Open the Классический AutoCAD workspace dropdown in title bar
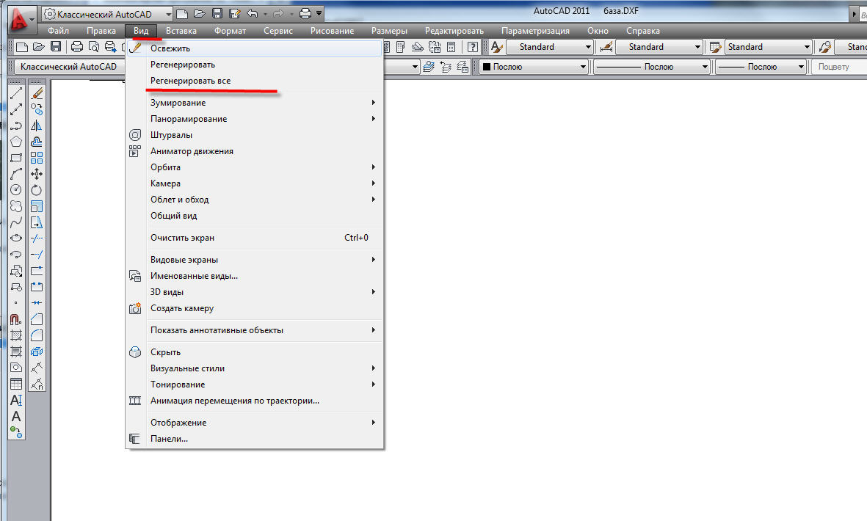Image resolution: width=867 pixels, height=521 pixels. click(107, 14)
